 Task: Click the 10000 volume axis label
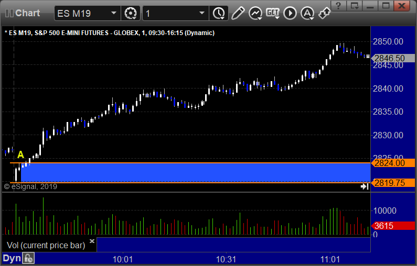385,211
